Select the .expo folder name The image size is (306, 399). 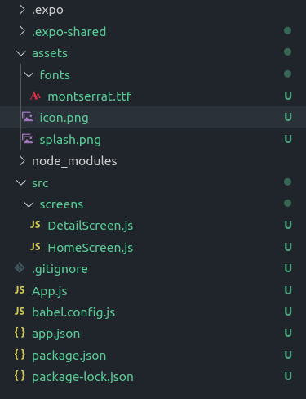pos(47,11)
